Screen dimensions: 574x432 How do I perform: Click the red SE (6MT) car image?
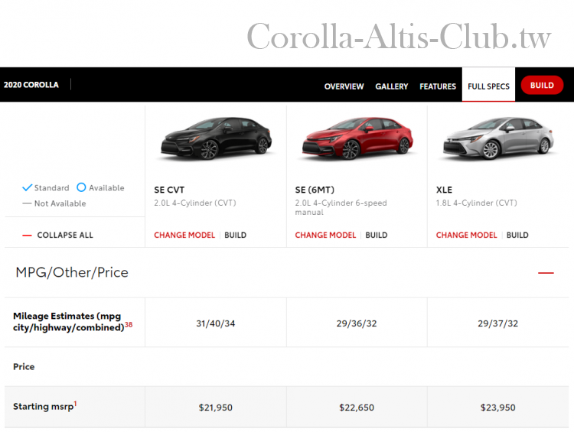(357, 139)
